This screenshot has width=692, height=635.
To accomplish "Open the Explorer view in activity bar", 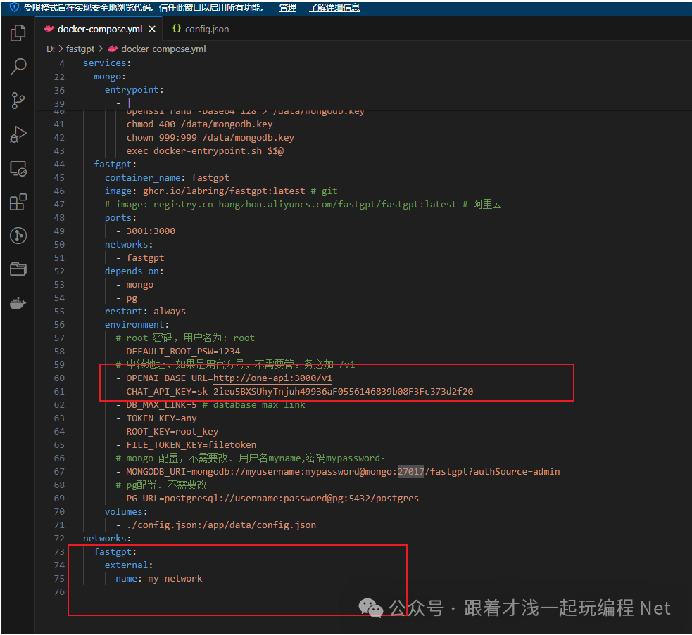I will pyautogui.click(x=18, y=33).
